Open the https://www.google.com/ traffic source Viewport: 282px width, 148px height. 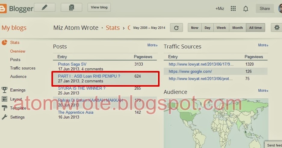click(190, 71)
